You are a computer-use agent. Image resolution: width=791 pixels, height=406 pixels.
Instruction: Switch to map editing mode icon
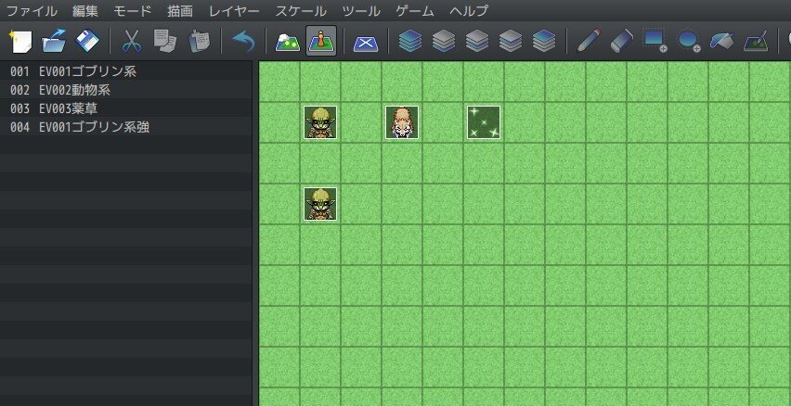pos(288,42)
